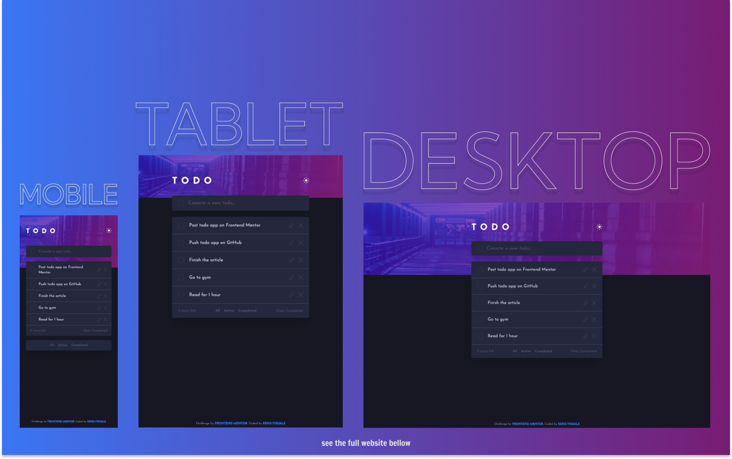Viewport: 732px width, 459px height.
Task: Delete 'Read for 1 hour' in desktop preview
Action: tap(594, 336)
